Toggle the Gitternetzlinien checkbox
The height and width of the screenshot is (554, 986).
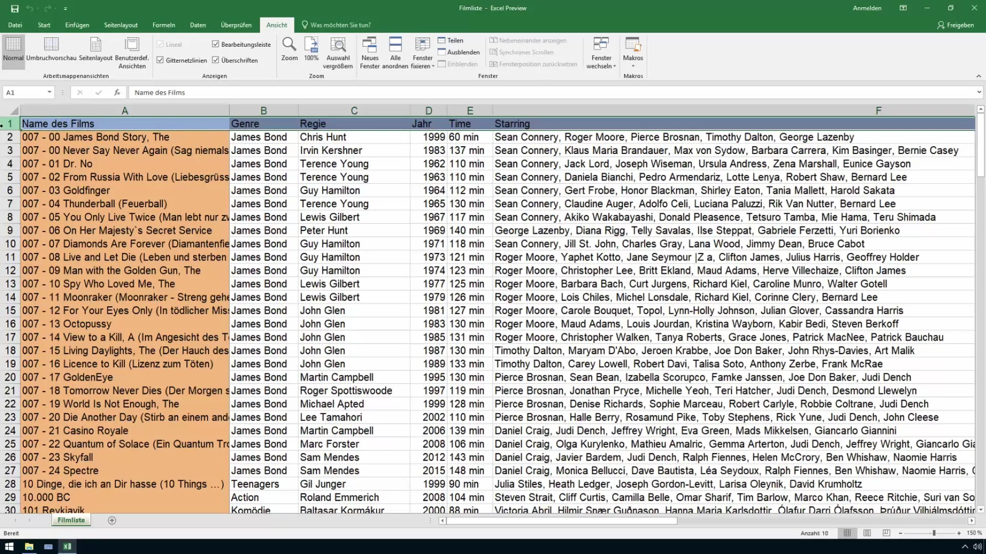(x=160, y=60)
